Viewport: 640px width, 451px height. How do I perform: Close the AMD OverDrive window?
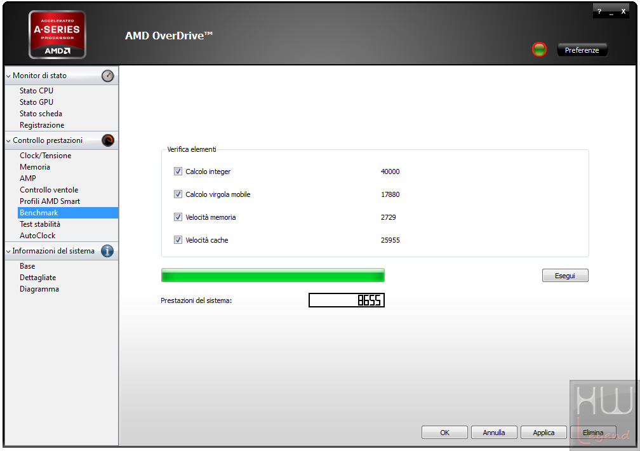pos(623,11)
